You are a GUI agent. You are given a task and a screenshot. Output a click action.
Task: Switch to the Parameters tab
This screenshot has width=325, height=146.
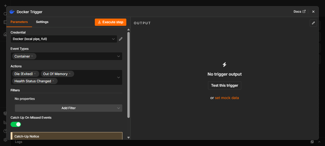(x=19, y=22)
